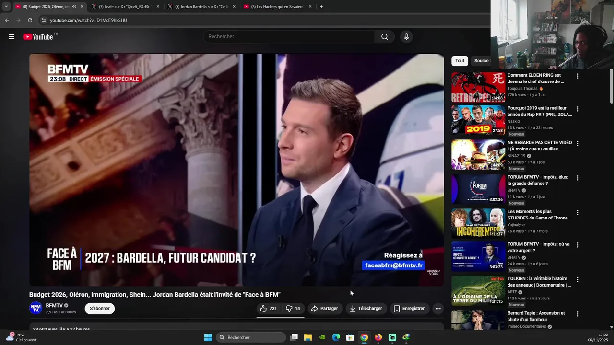
Task: Mute the Budget 2026 tab audio
Action: [x=74, y=7]
